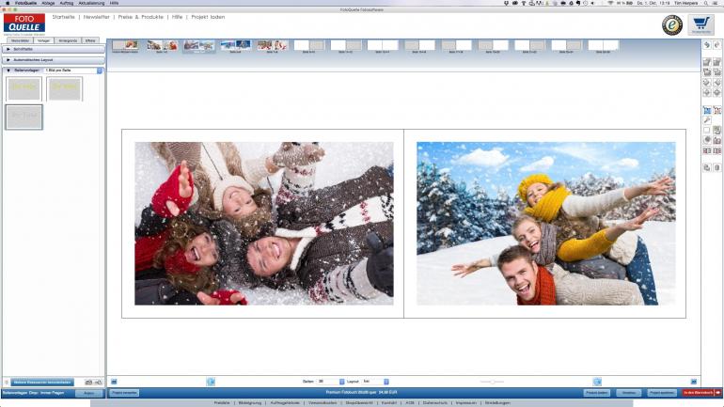Open the Ablage menu
724x407 pixels.
click(48, 3)
